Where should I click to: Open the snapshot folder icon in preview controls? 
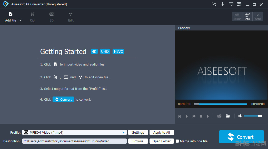pos(228,116)
